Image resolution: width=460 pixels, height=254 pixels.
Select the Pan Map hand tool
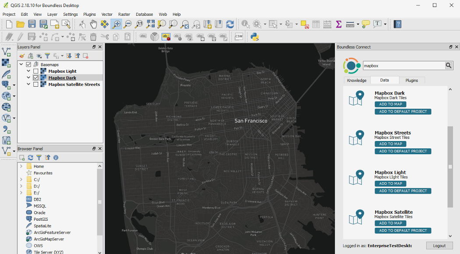pos(93,25)
